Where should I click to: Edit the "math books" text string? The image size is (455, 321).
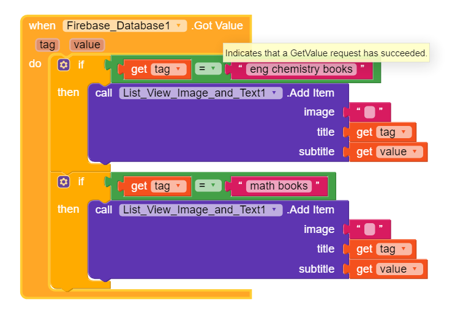(279, 186)
